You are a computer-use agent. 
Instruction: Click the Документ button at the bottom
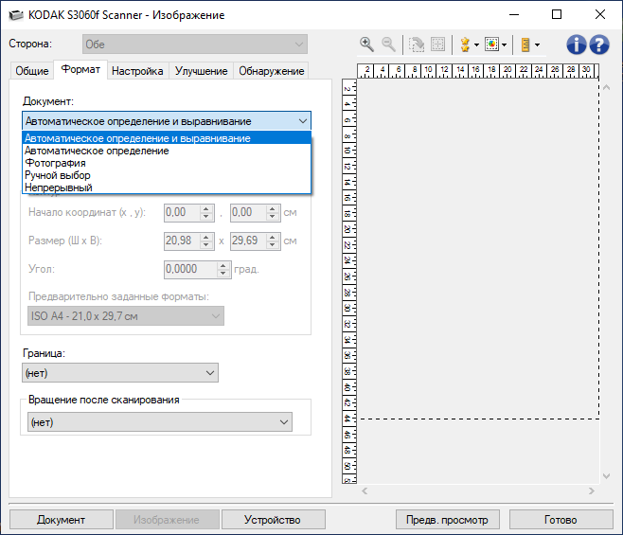(x=62, y=520)
